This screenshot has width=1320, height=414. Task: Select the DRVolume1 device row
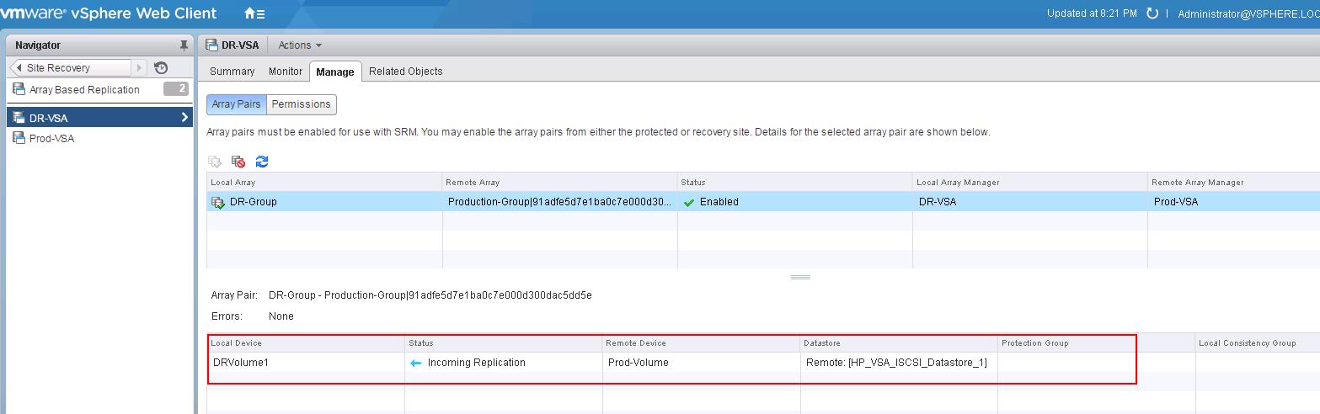[763, 363]
